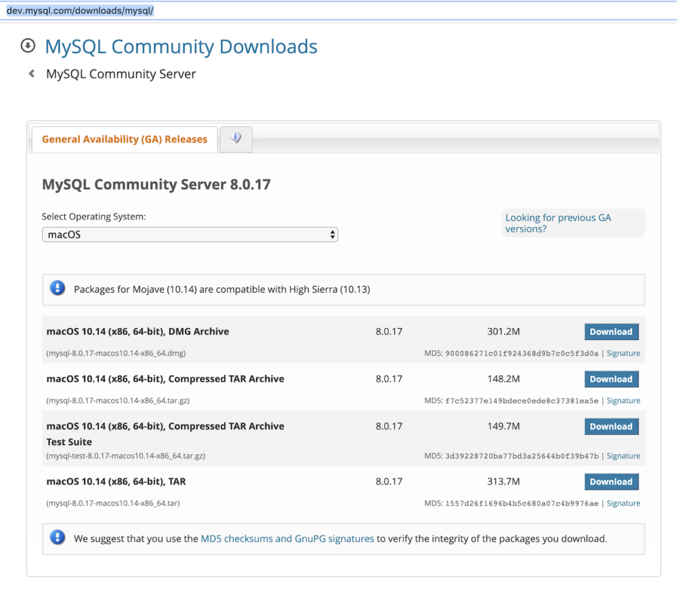Click the MySQL Community Server breadcrumb link
The height and width of the screenshot is (596, 677).
(121, 73)
